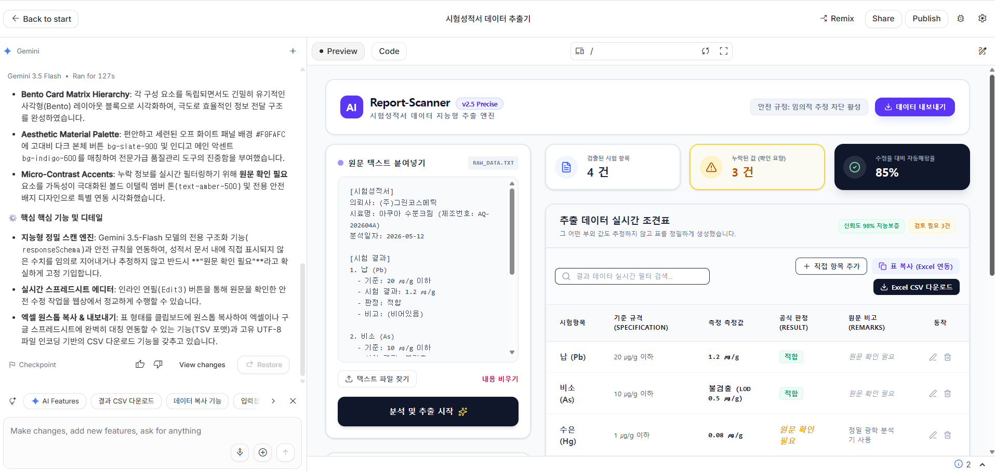The width and height of the screenshot is (995, 471).
Task: Enter fullscreen preview mode
Action: tap(723, 51)
